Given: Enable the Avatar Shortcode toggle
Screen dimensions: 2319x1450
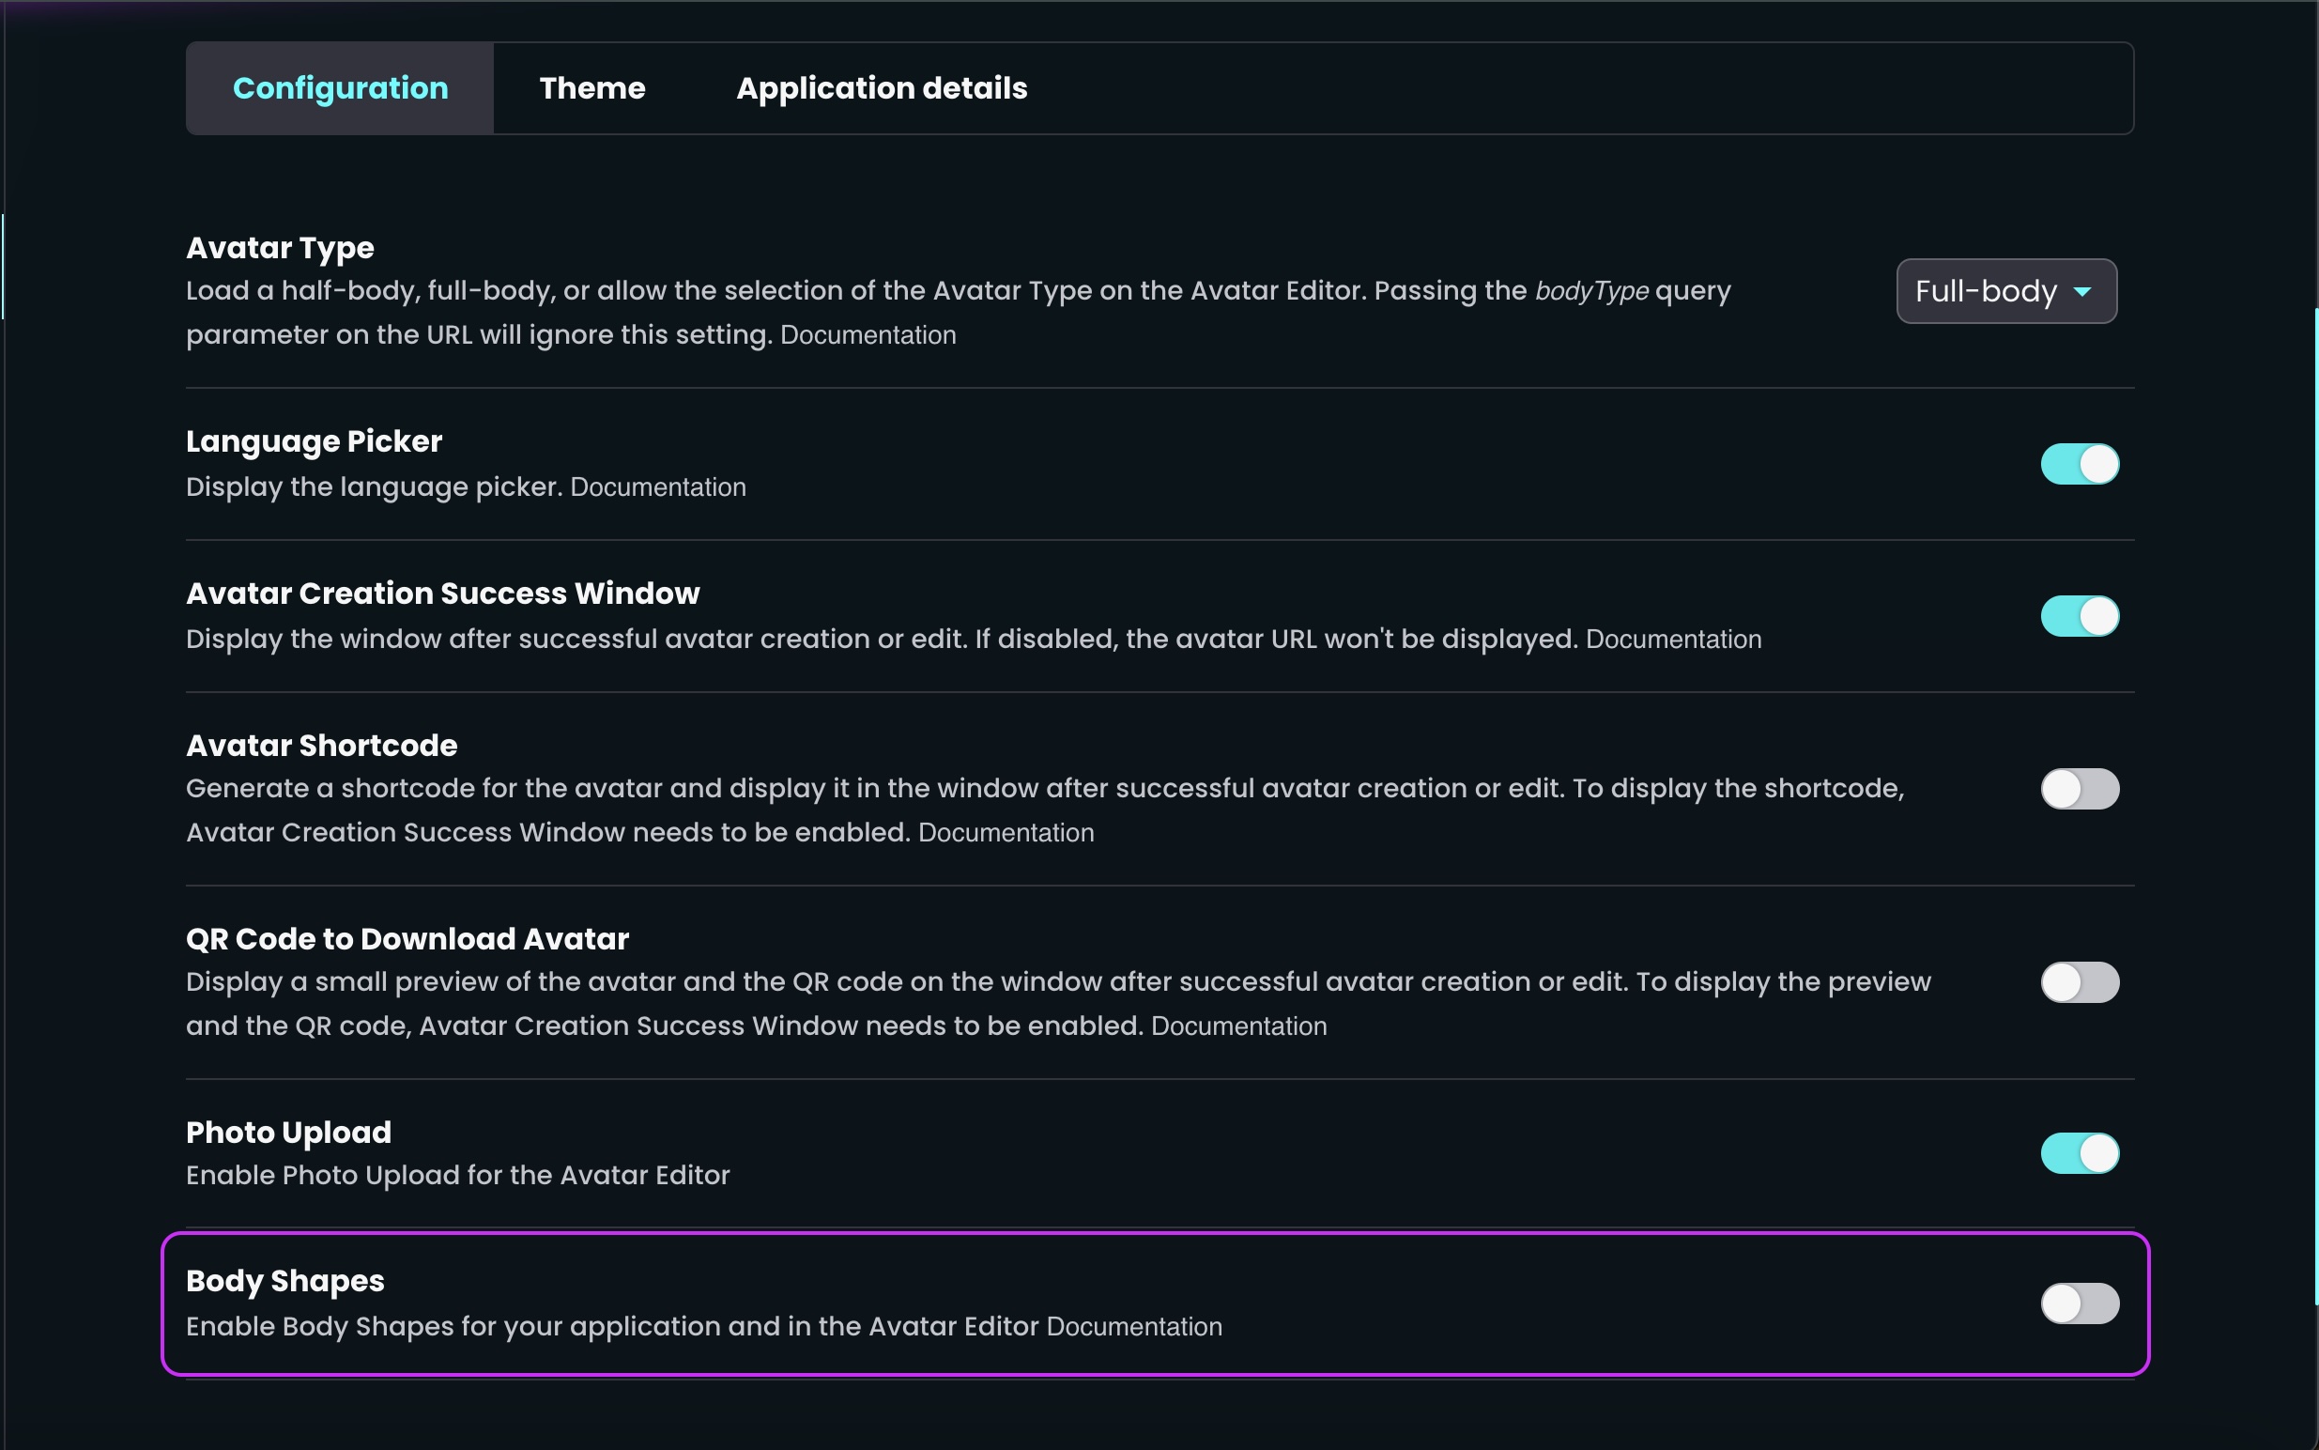Looking at the screenshot, I should [2079, 788].
